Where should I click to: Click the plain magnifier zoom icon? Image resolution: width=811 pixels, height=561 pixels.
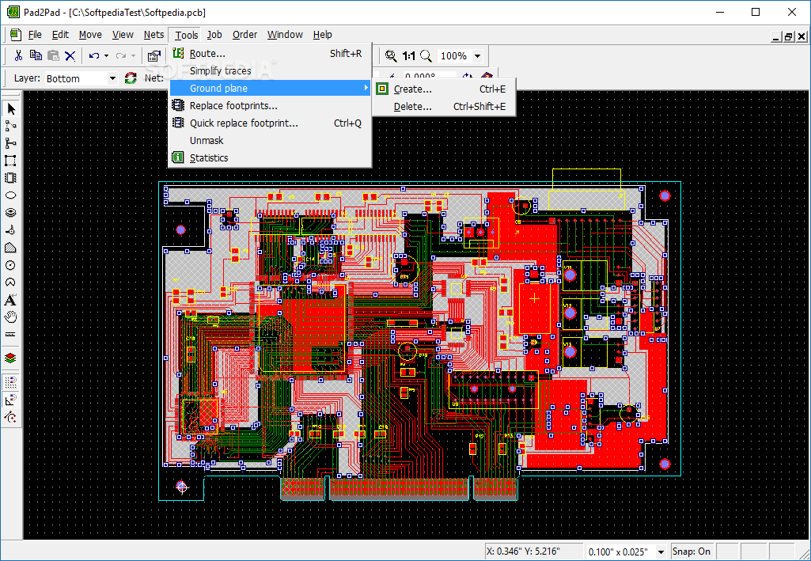(x=426, y=56)
